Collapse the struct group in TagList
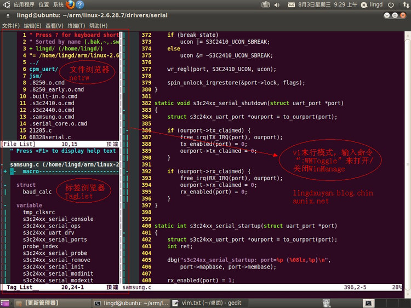The height and width of the screenshot is (308, 411). [x=5, y=185]
